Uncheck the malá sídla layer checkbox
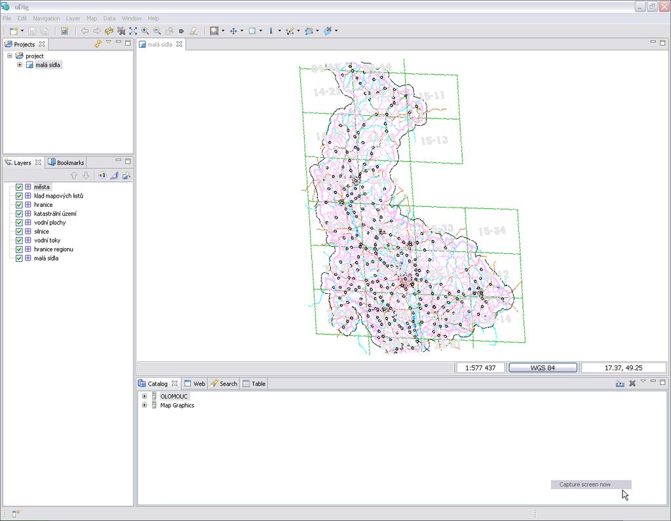Screen dimensions: 671x521 coord(19,258)
